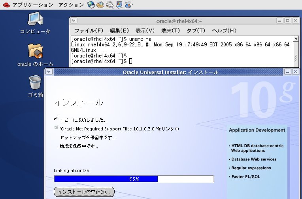
Task: Click the Red Hat logo icon
Action: point(5,5)
